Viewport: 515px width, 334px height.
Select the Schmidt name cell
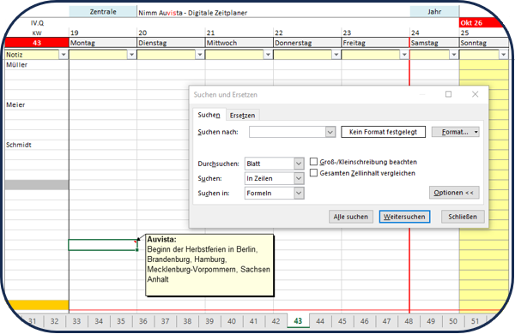point(37,145)
